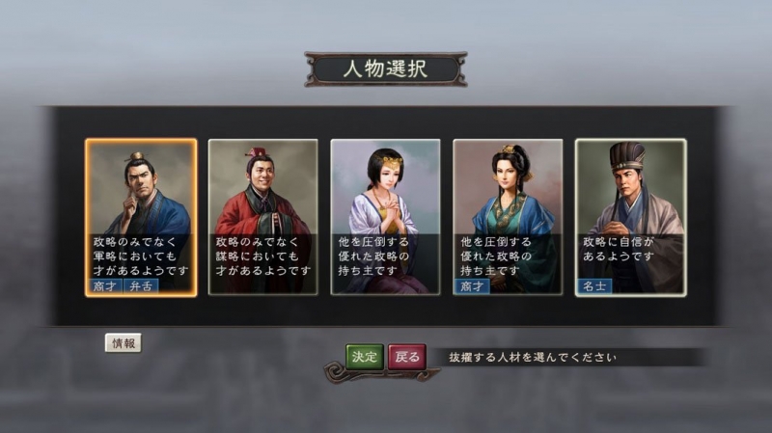The width and height of the screenshot is (772, 433).
Task: Click description text 謀略においても
Action: pos(257,257)
